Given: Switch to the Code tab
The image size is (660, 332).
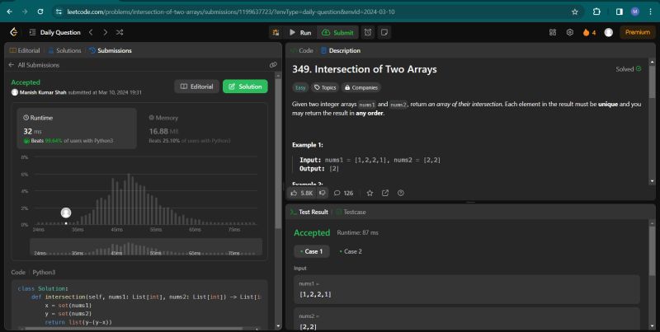Looking at the screenshot, I should (302, 50).
